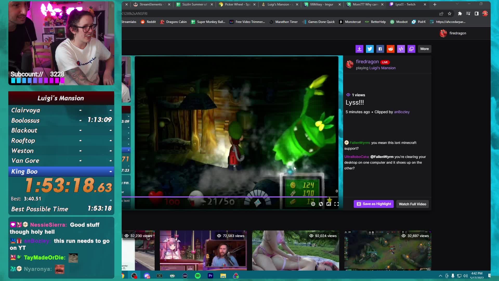Switch to Mom??? Why cam tab

click(x=365, y=4)
